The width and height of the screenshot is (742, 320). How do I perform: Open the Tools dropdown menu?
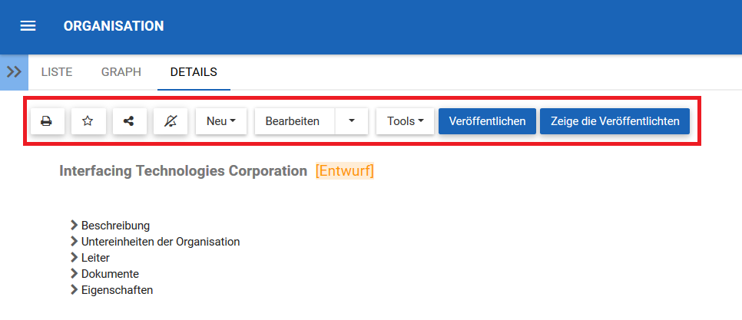point(405,121)
